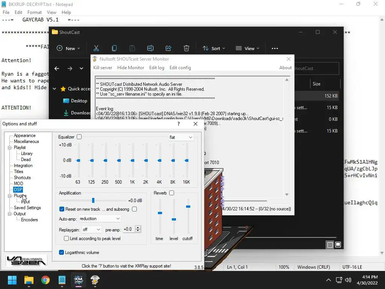This screenshot has height=289, width=385.
Task: Click the Options help question mark button
Action: point(179,124)
